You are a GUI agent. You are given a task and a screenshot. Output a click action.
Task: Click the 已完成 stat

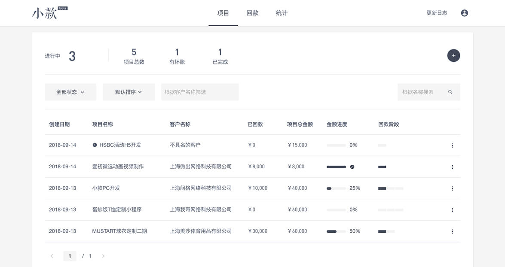220,56
